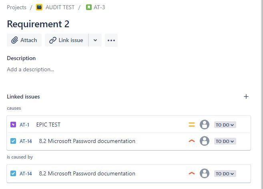The width and height of the screenshot is (263, 189).
Task: Click the purple epic icon beside AT-1
Action: click(x=13, y=125)
